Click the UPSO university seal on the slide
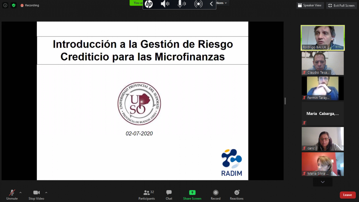The height and width of the screenshot is (202, 359). click(x=139, y=103)
